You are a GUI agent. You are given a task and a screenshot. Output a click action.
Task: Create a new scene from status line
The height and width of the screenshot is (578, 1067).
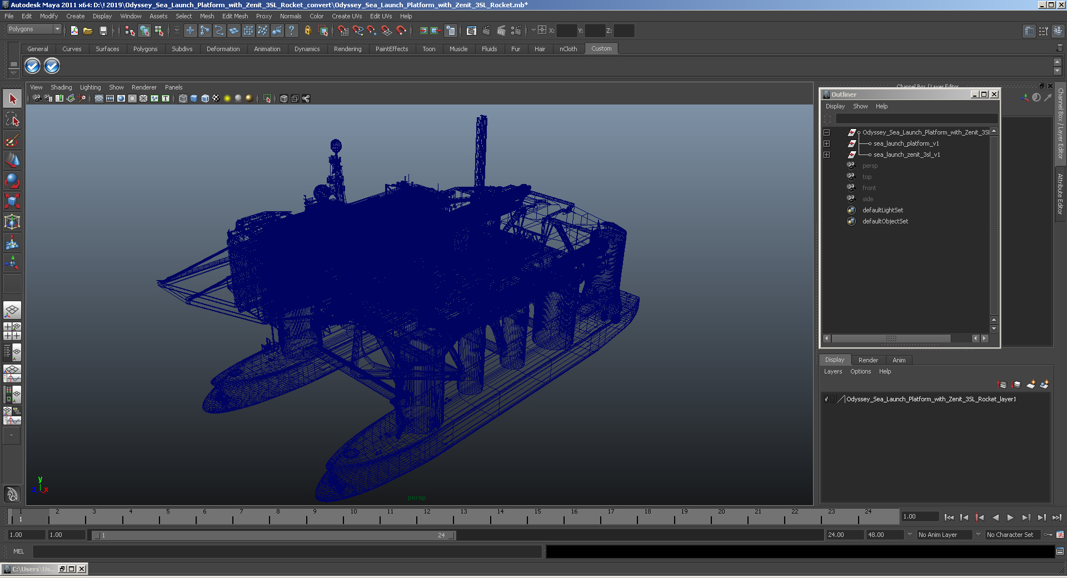[74, 31]
